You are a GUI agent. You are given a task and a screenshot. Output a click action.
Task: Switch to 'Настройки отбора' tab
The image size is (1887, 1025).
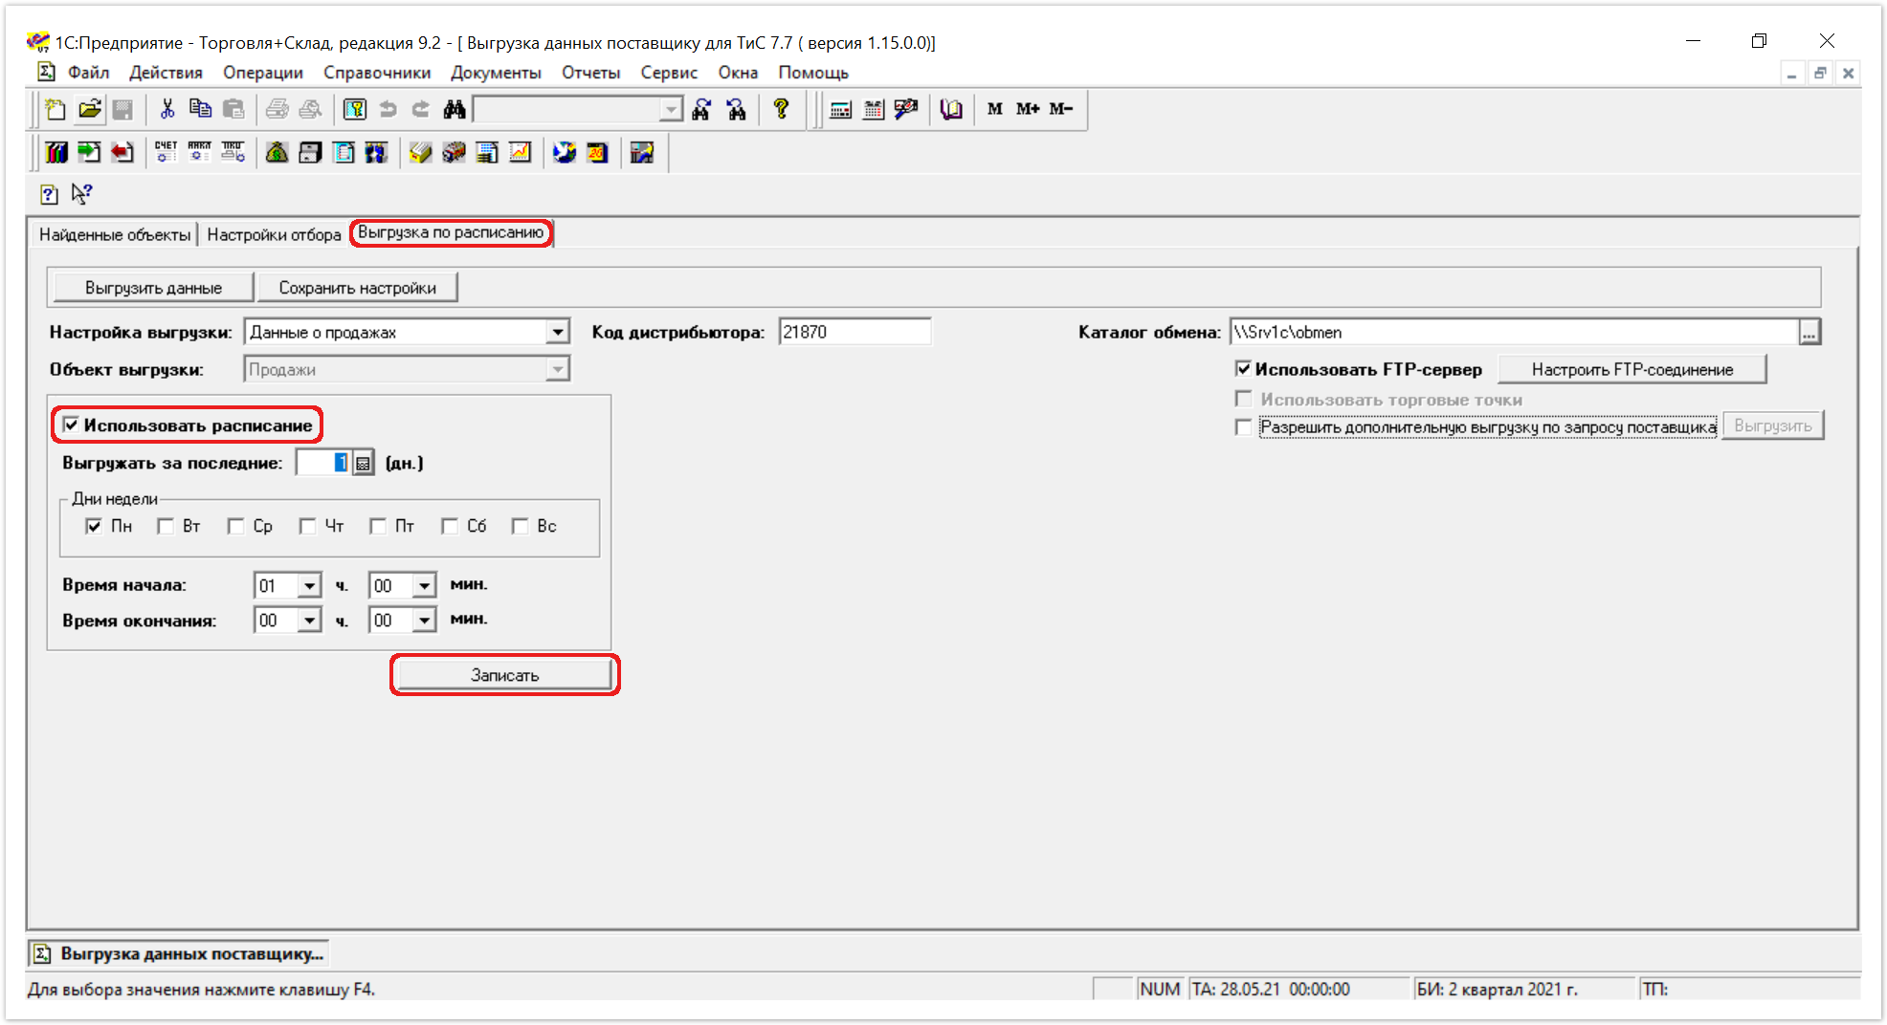point(274,234)
